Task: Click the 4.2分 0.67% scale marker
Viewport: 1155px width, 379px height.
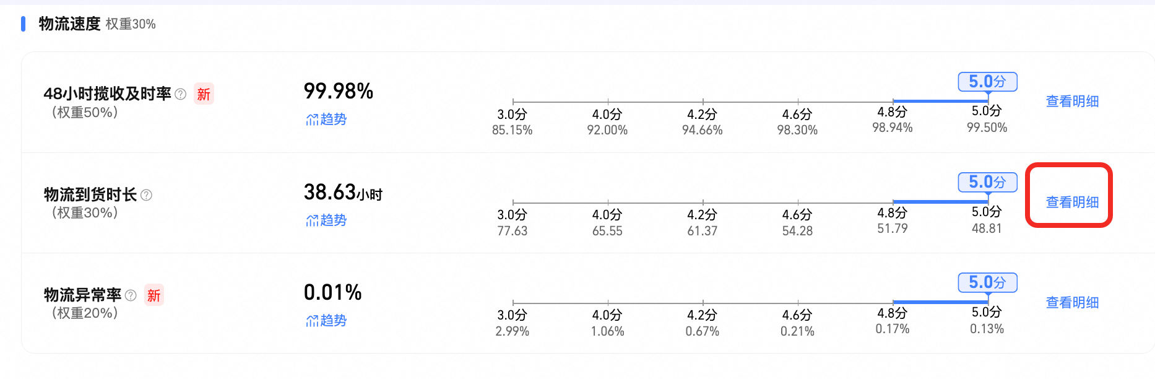Action: click(703, 323)
